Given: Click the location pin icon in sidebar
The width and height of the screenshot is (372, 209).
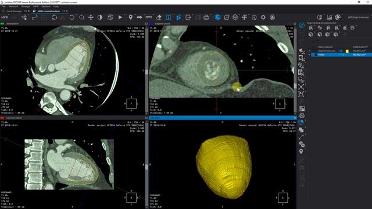Looking at the screenshot, I should [301, 152].
